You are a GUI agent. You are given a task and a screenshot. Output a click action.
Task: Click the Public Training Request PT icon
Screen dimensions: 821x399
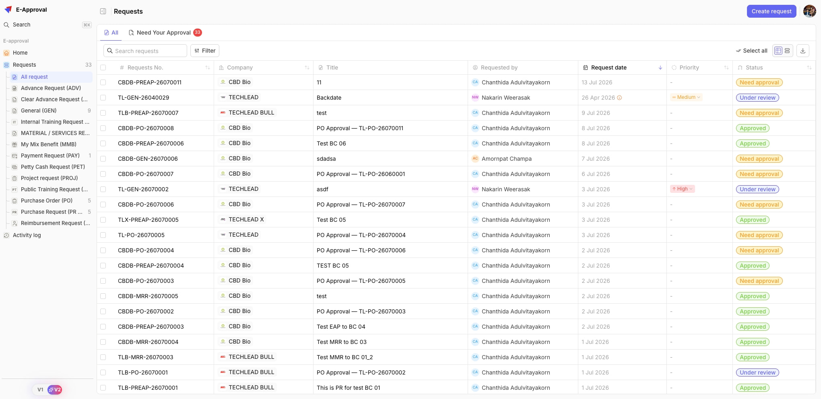coord(14,189)
